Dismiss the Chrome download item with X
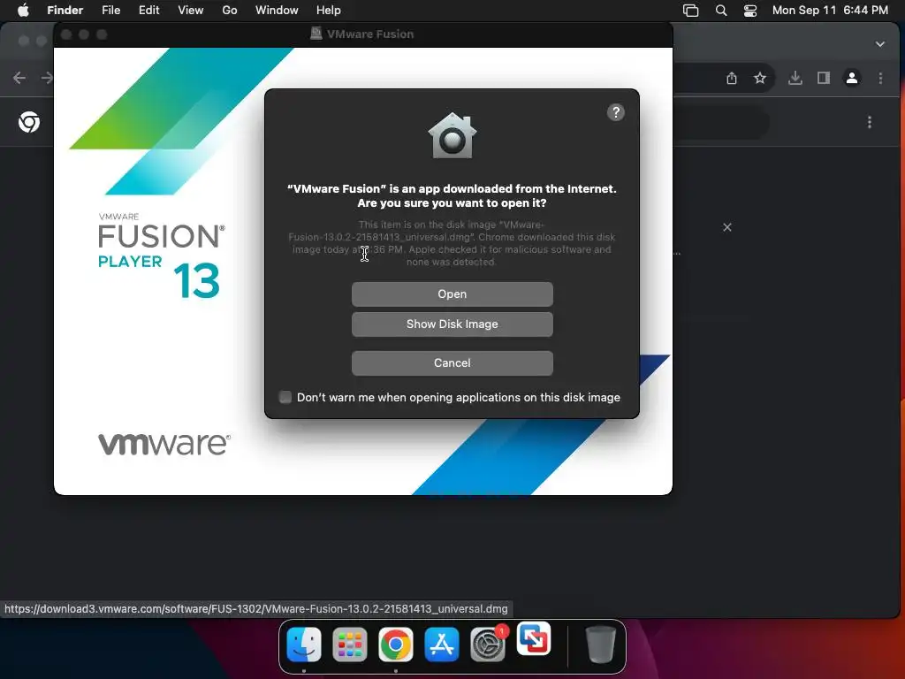 tap(727, 227)
